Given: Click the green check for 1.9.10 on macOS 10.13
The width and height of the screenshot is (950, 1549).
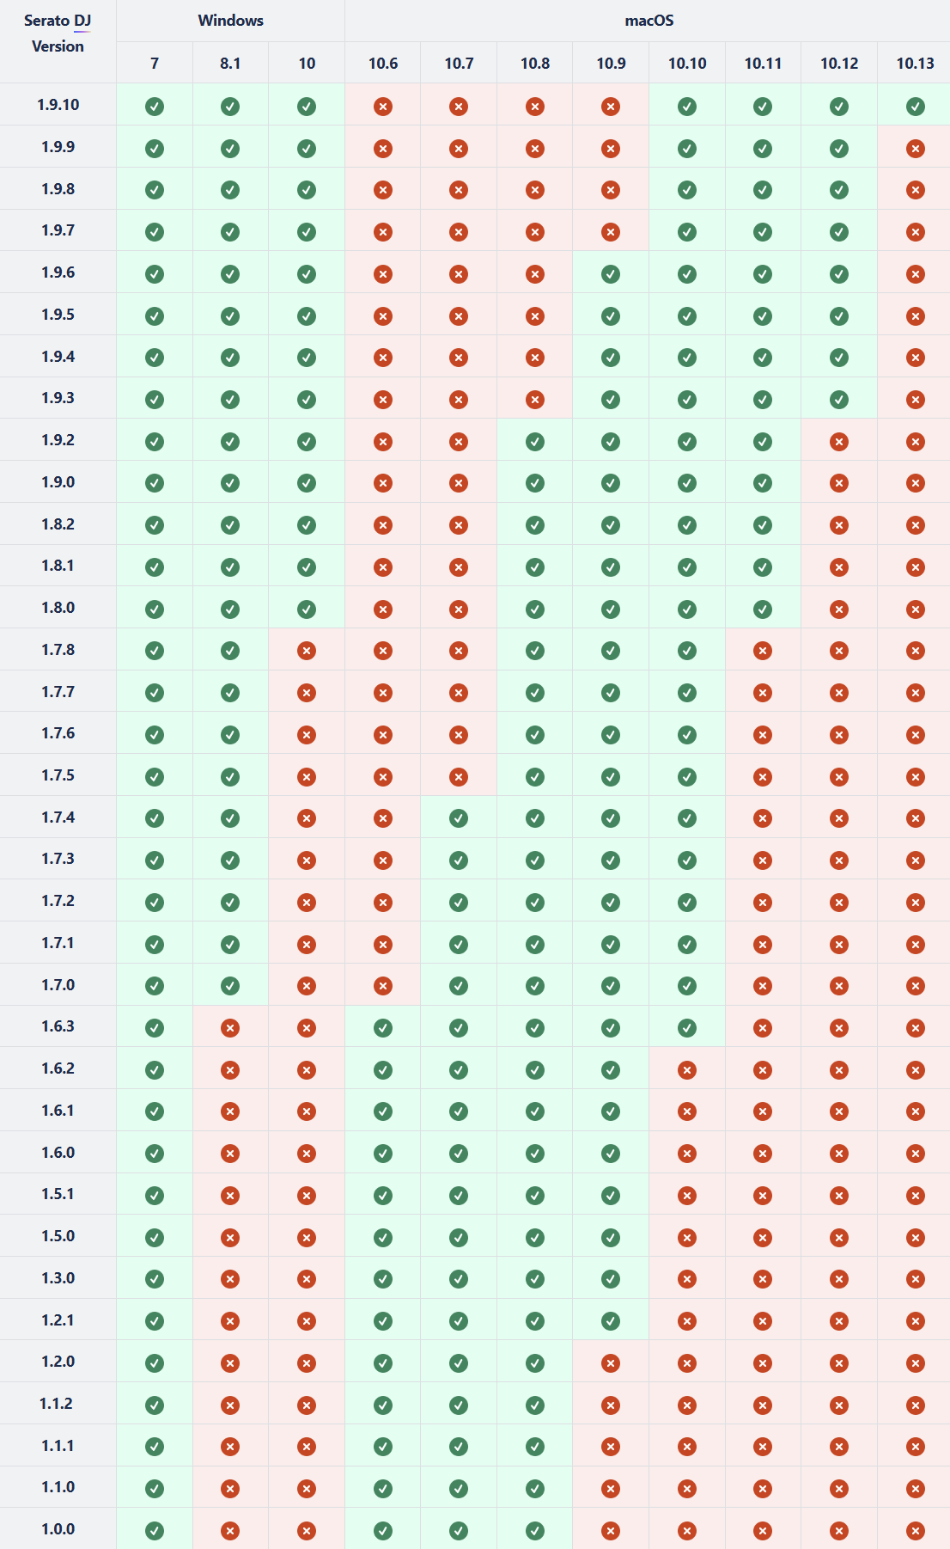Looking at the screenshot, I should (916, 107).
